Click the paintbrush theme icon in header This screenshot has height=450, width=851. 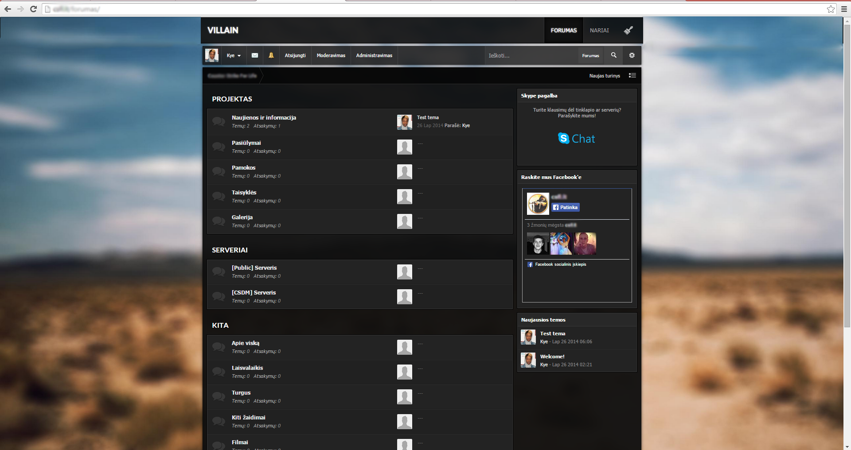(x=628, y=30)
